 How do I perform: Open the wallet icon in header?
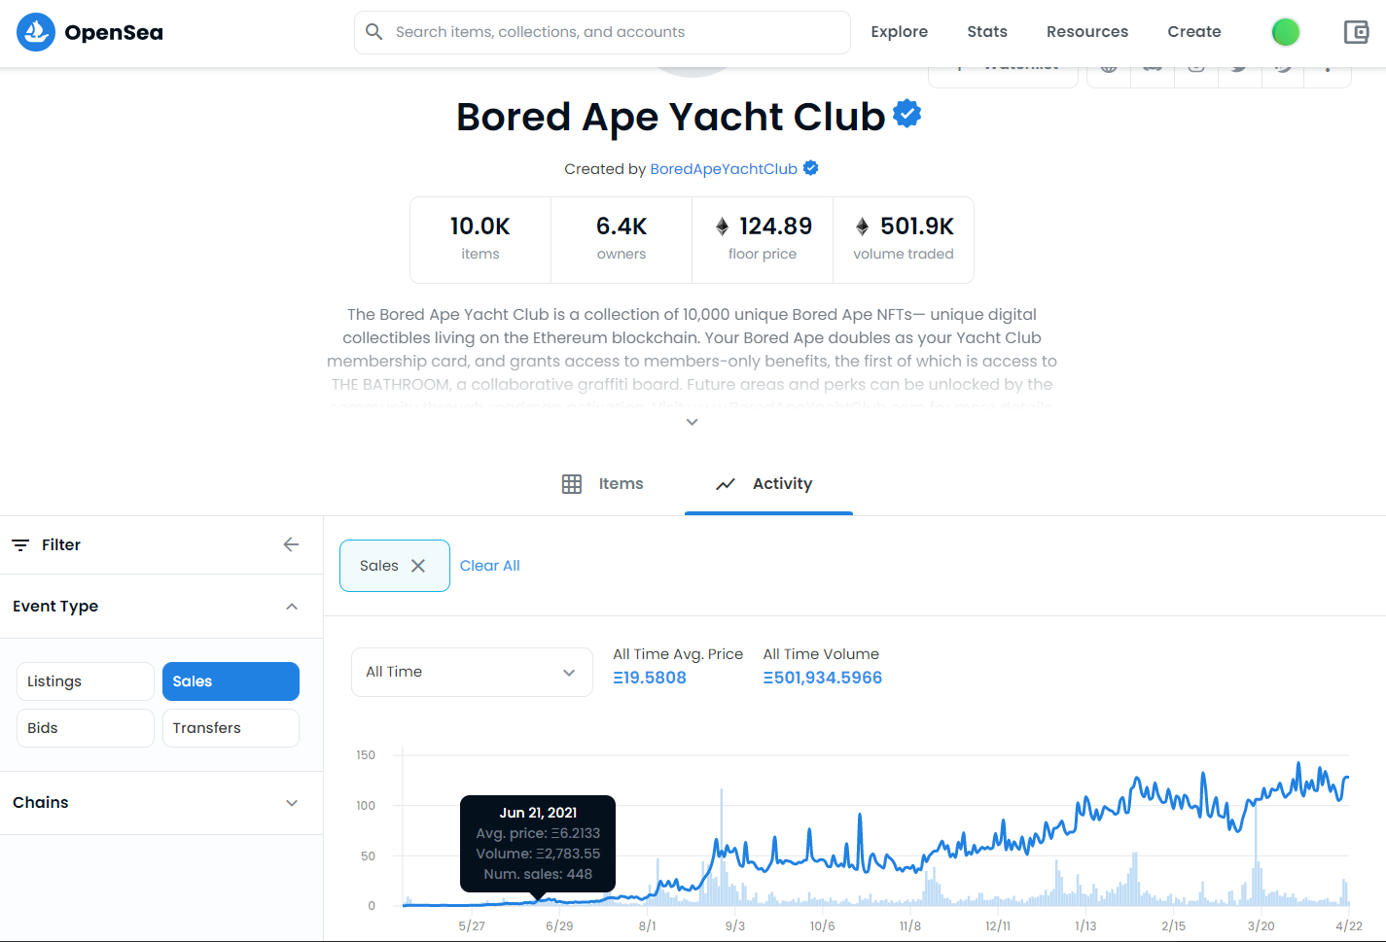1356,32
